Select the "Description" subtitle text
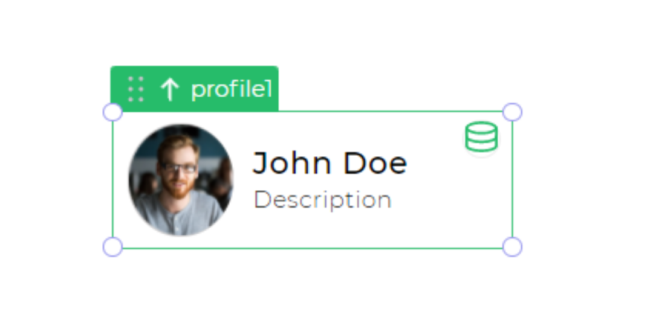Viewport: 653px width, 326px height. coord(323,200)
